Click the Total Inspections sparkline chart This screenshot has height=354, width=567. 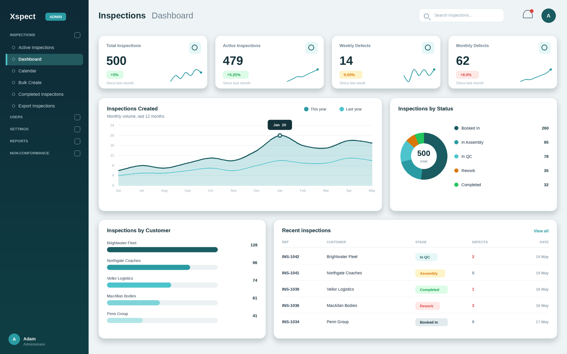(x=186, y=75)
